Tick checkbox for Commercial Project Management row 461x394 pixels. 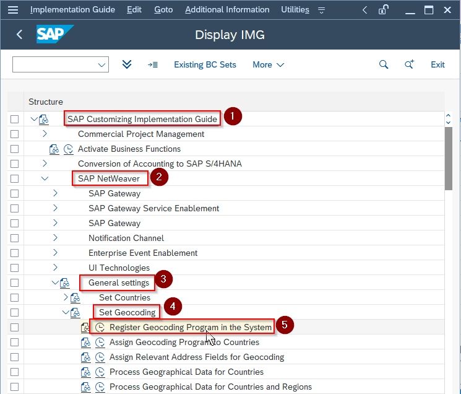tap(14, 134)
